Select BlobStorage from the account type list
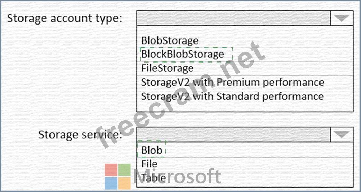Screen dimensions: 361x192 [x=170, y=41]
